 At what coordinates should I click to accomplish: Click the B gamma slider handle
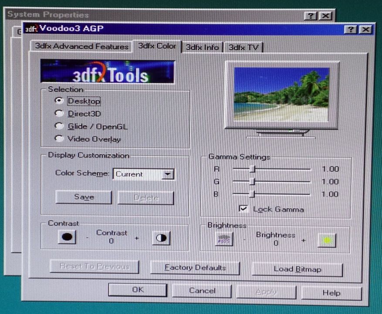pyautogui.click(x=253, y=194)
